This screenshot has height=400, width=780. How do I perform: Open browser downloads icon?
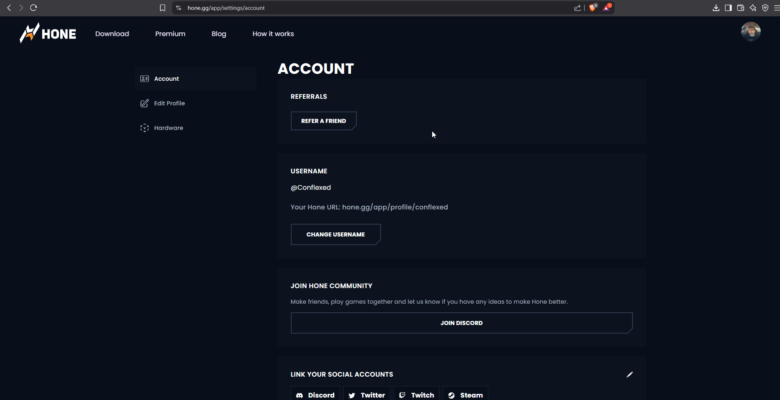(x=716, y=8)
